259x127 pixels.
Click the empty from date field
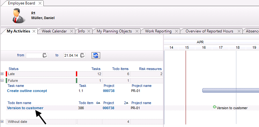pos(34,55)
